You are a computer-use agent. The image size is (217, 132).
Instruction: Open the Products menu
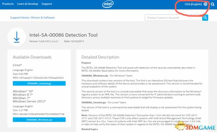point(8,4)
